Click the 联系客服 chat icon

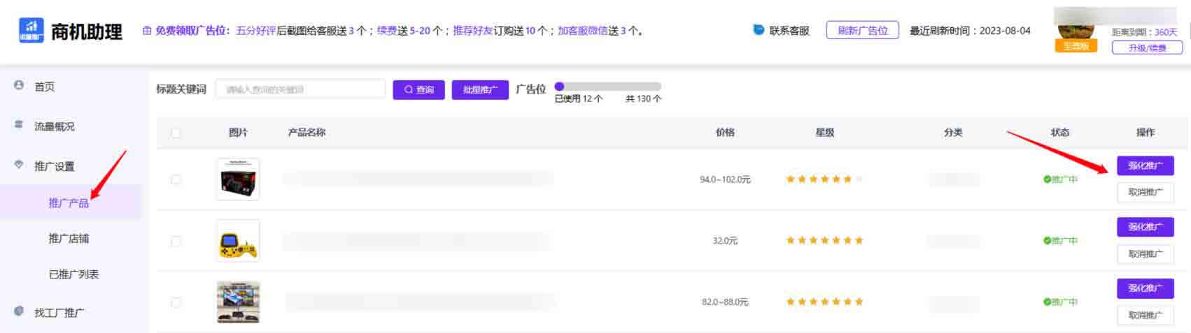pos(759,30)
